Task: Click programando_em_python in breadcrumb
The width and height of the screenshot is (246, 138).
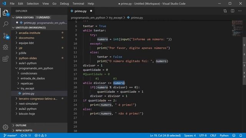Action: (x=88, y=18)
